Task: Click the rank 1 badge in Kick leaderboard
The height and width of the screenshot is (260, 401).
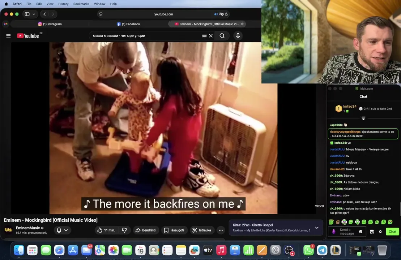Action: [x=338, y=109]
